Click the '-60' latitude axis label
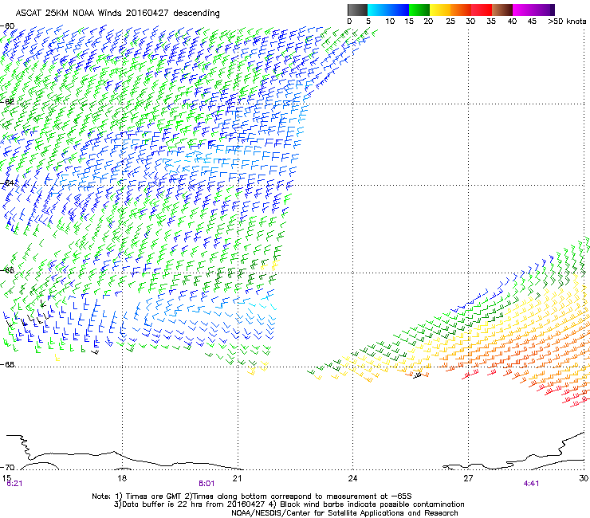The image size is (590, 518). tap(8, 26)
